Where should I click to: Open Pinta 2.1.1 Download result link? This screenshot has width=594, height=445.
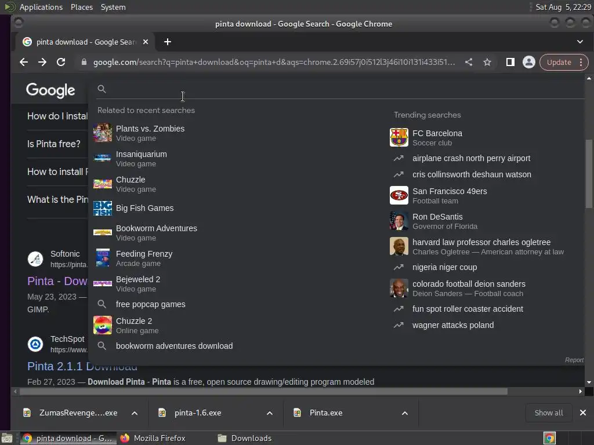(82, 366)
